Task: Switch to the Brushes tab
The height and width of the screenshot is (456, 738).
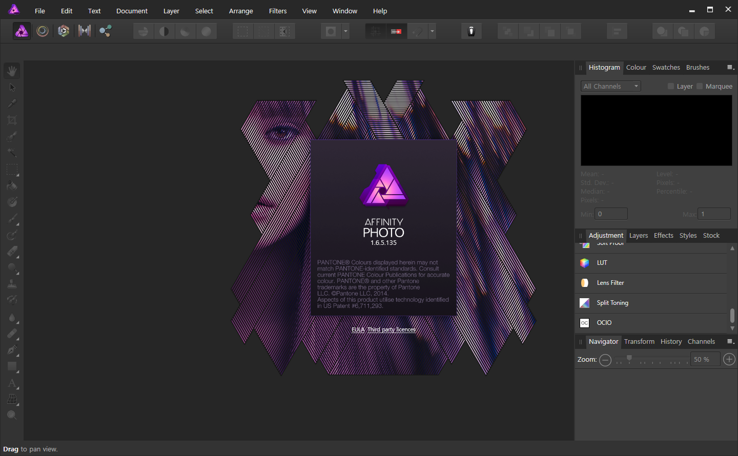Action: coord(698,67)
